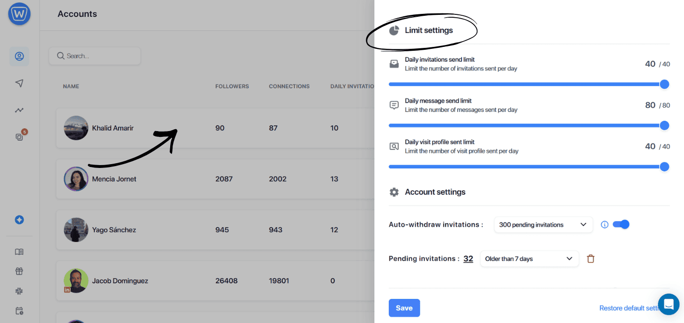Select the Khalid Amarir account name

click(113, 128)
